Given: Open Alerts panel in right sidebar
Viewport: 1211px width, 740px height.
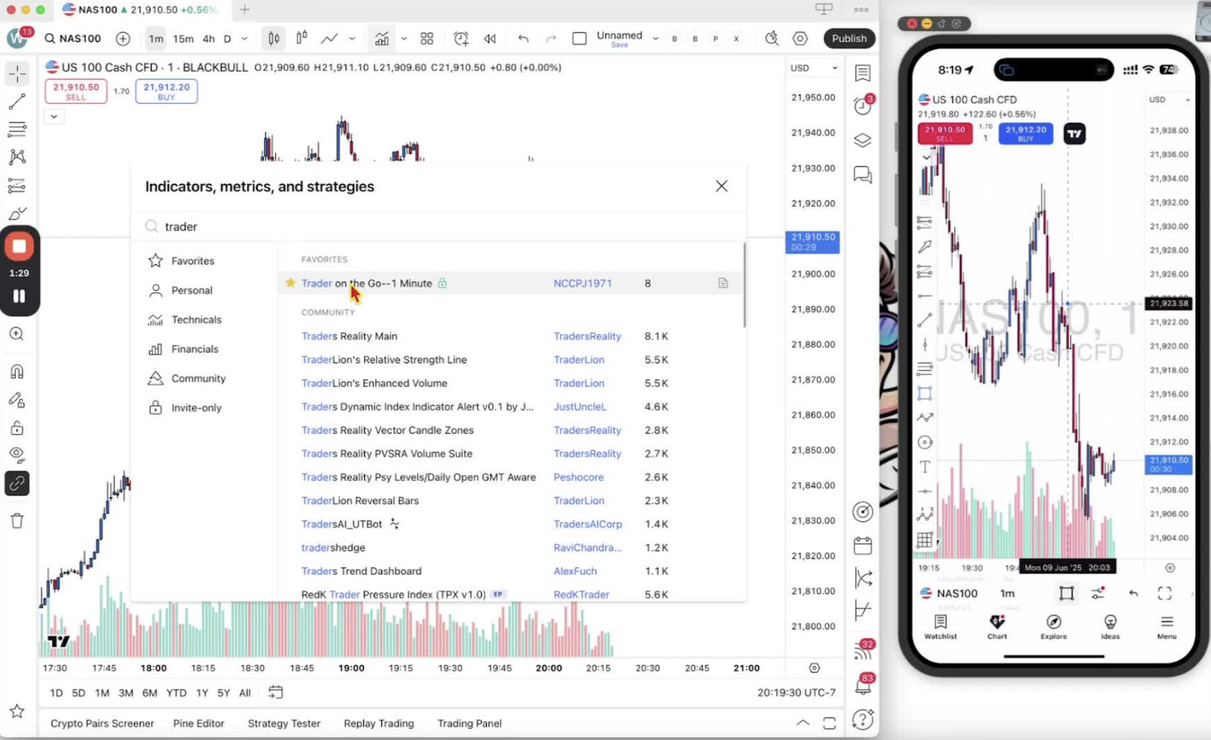Looking at the screenshot, I should click(x=863, y=106).
